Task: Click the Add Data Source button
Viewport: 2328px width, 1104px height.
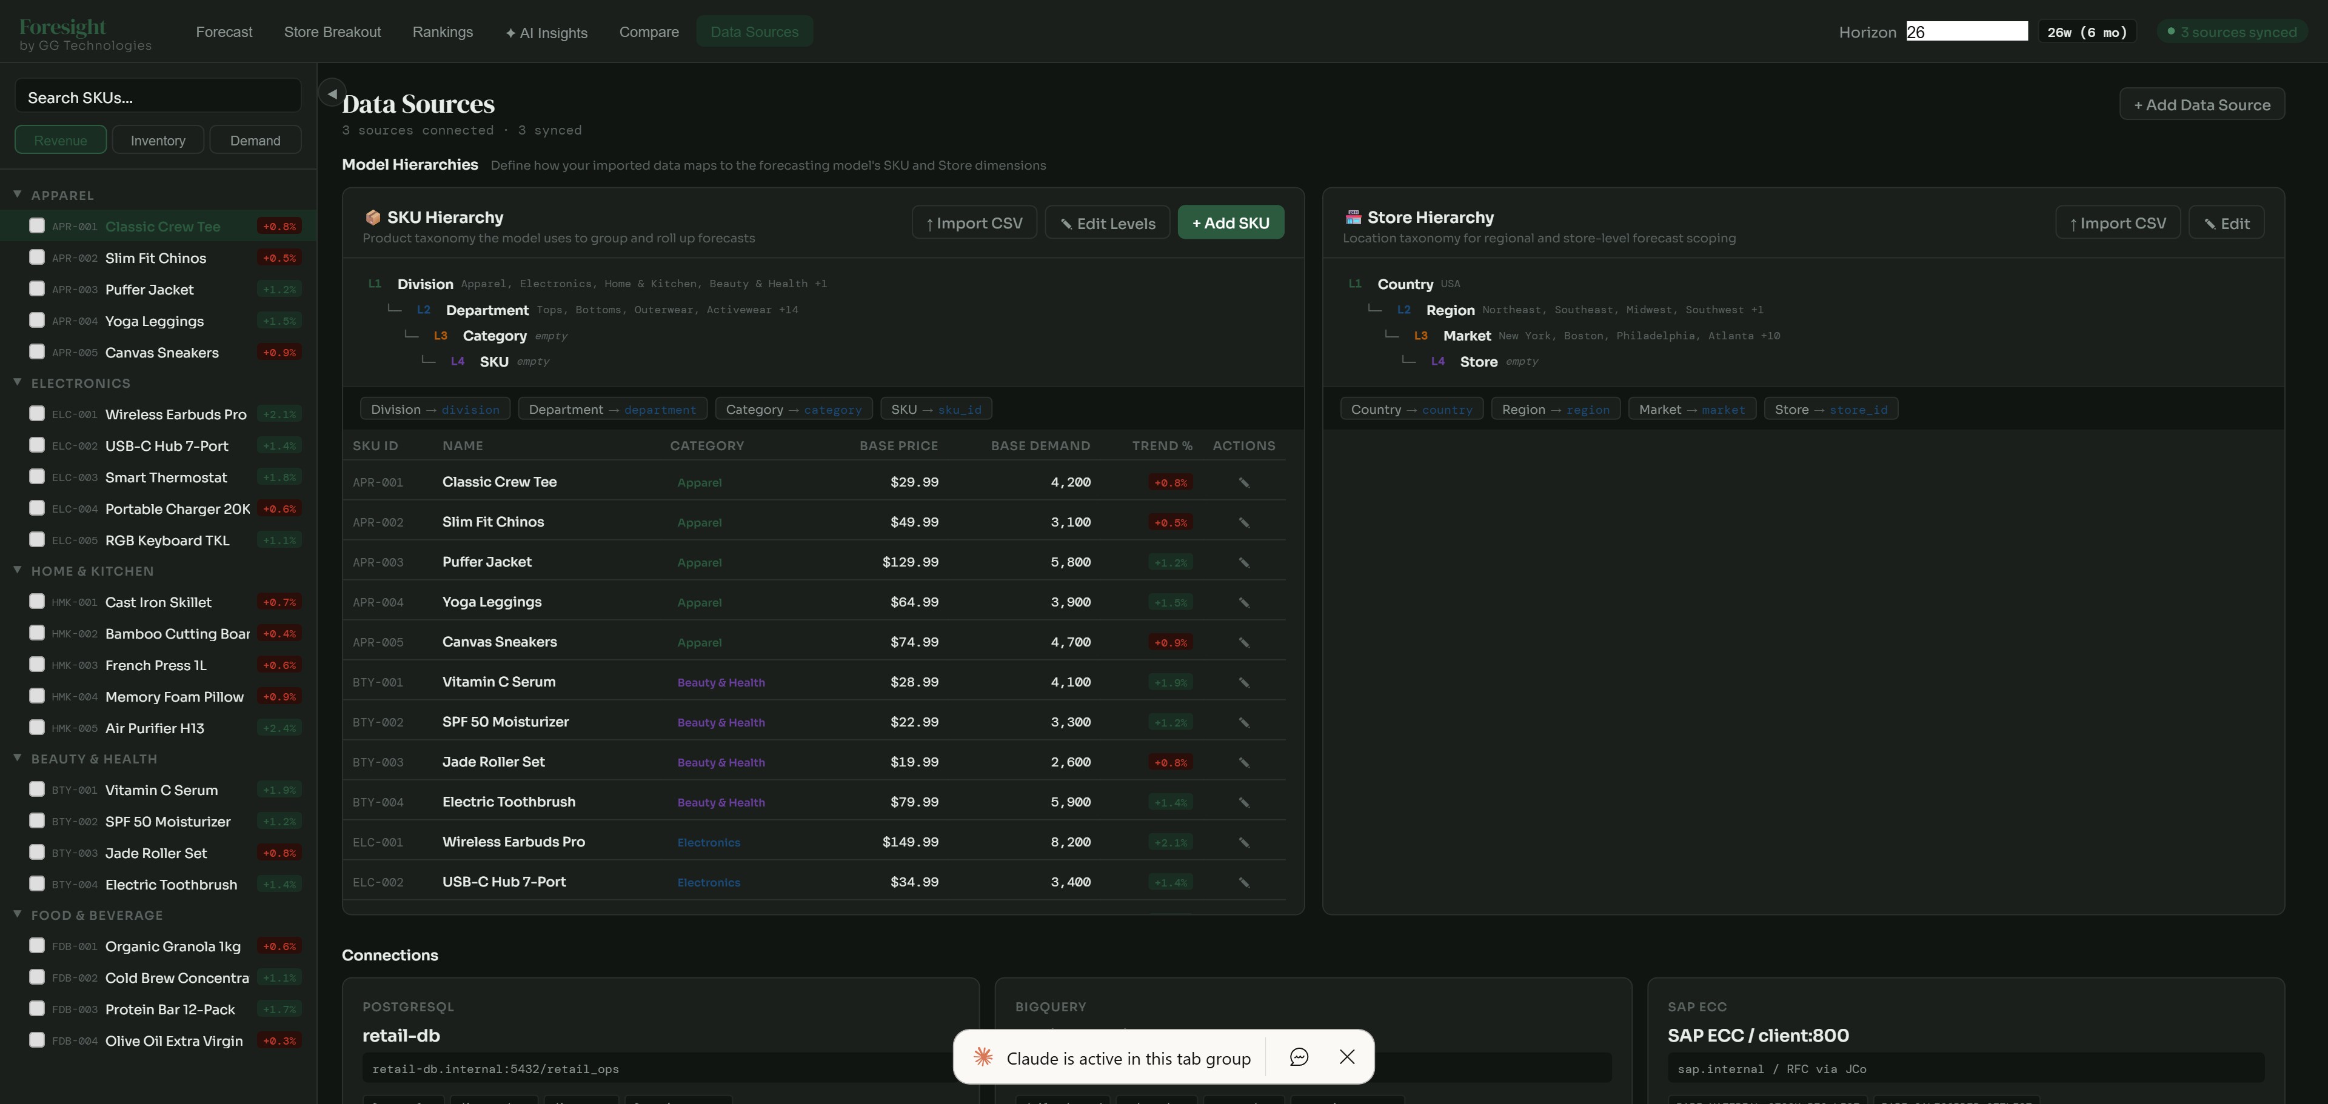Action: point(2203,103)
